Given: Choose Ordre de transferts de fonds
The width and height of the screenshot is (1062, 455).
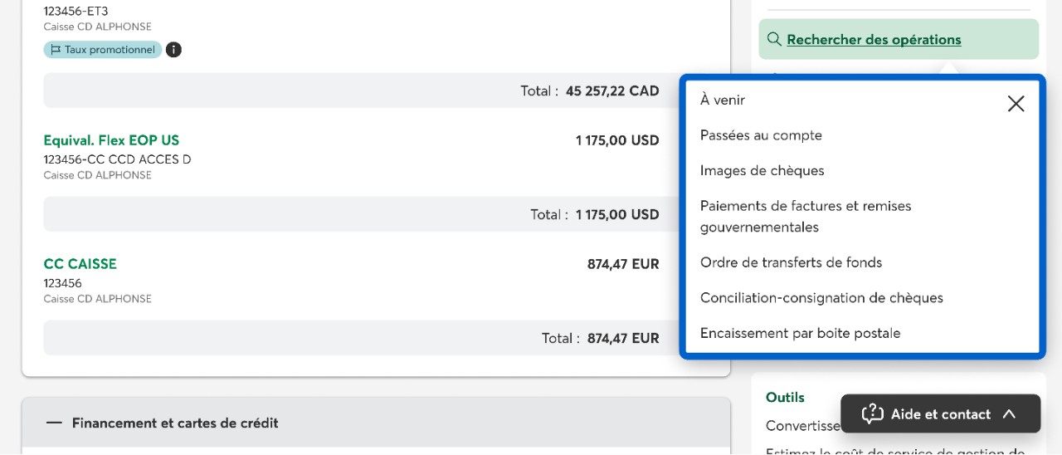Looking at the screenshot, I should [791, 262].
